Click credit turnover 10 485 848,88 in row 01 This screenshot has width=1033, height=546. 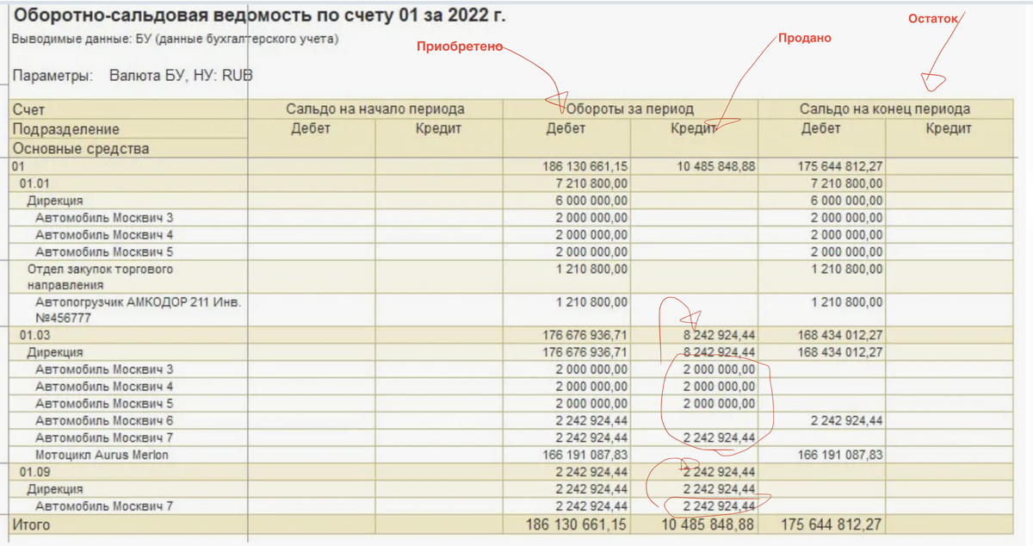pyautogui.click(x=716, y=166)
